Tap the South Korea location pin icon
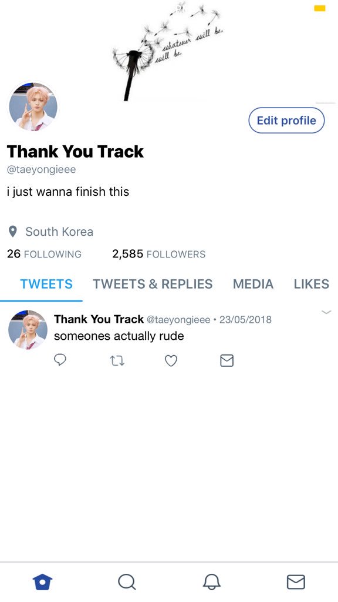 pos(13,232)
